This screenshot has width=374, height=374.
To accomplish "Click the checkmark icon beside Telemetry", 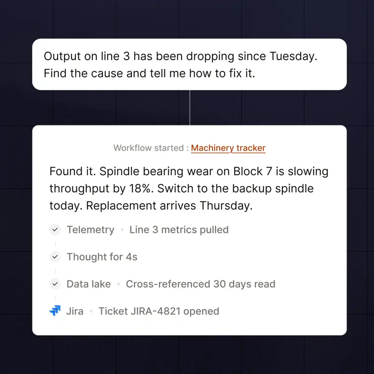I will coord(55,230).
